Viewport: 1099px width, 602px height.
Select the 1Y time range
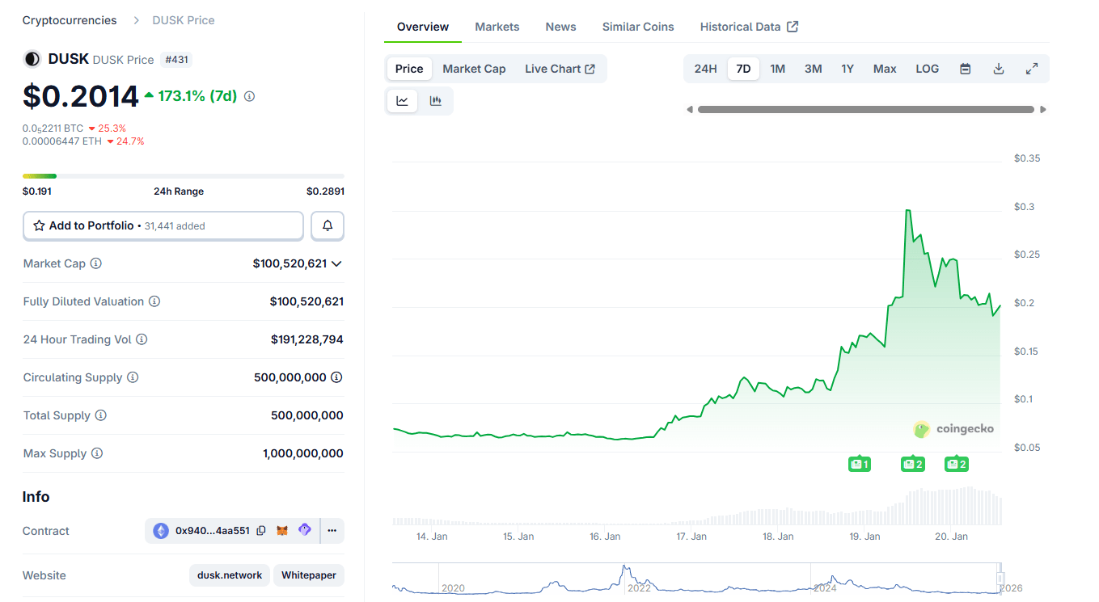[x=847, y=69]
